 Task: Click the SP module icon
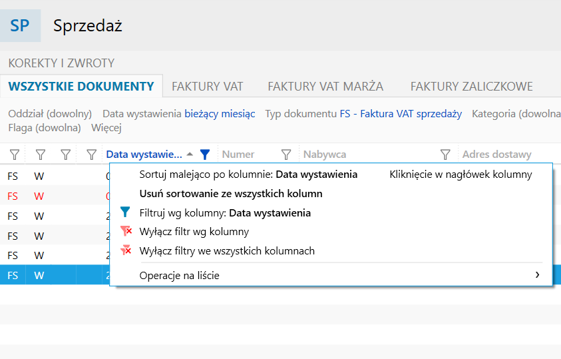[x=20, y=25]
